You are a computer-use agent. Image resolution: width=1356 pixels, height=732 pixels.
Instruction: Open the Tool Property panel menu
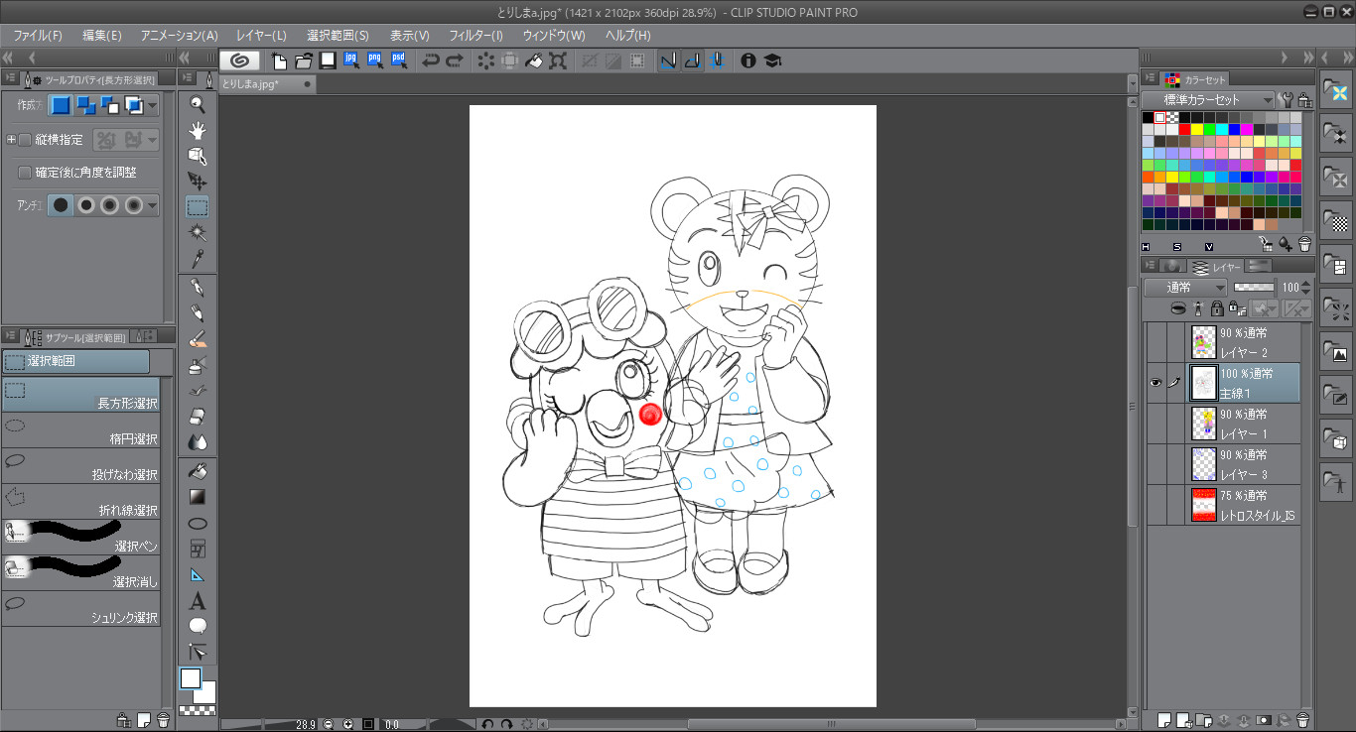12,78
